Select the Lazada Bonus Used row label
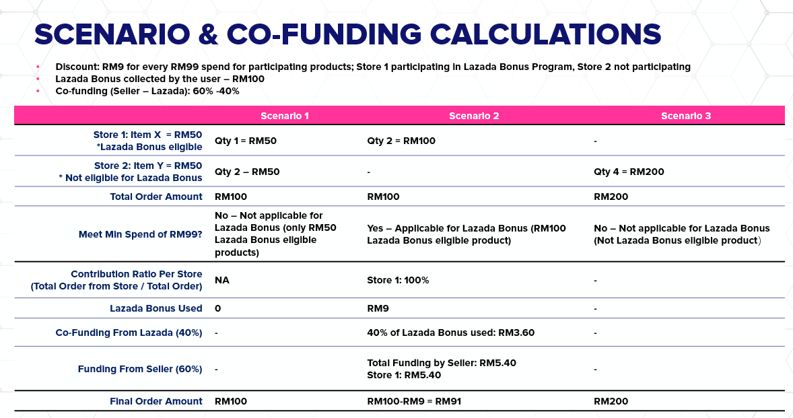The image size is (793, 418). tap(156, 308)
